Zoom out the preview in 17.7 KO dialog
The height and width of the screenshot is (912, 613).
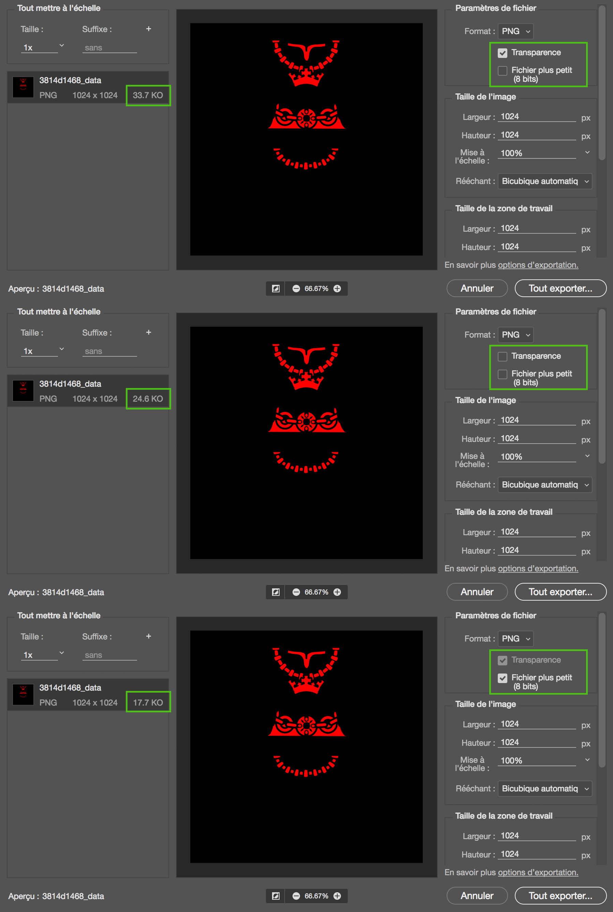(296, 896)
